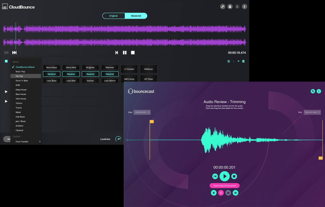This screenshot has width=325, height=207.
Task: Skip to previous track in CloudBounce
Action: coord(6,53)
